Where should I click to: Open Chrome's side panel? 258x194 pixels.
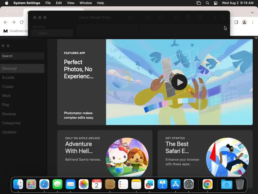[236, 22]
